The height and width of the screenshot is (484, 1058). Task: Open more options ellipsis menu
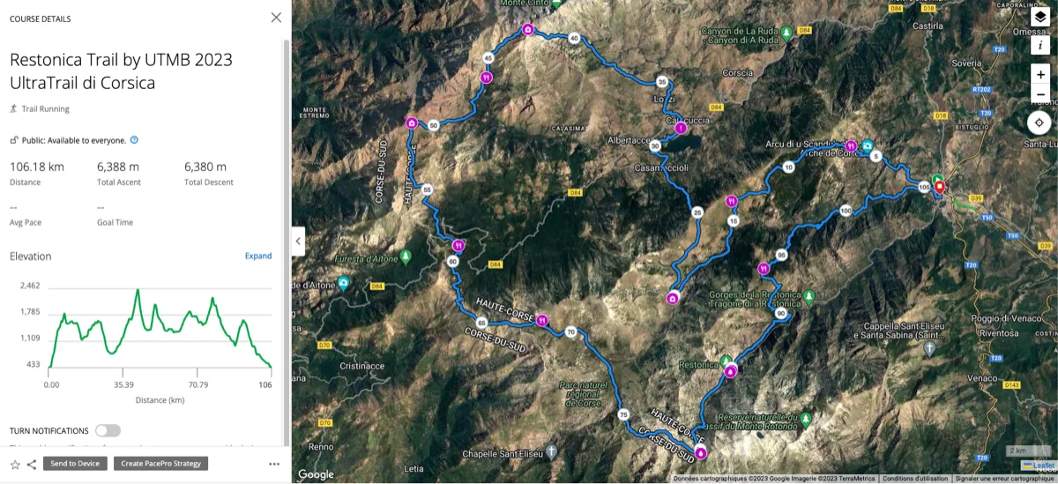274,464
